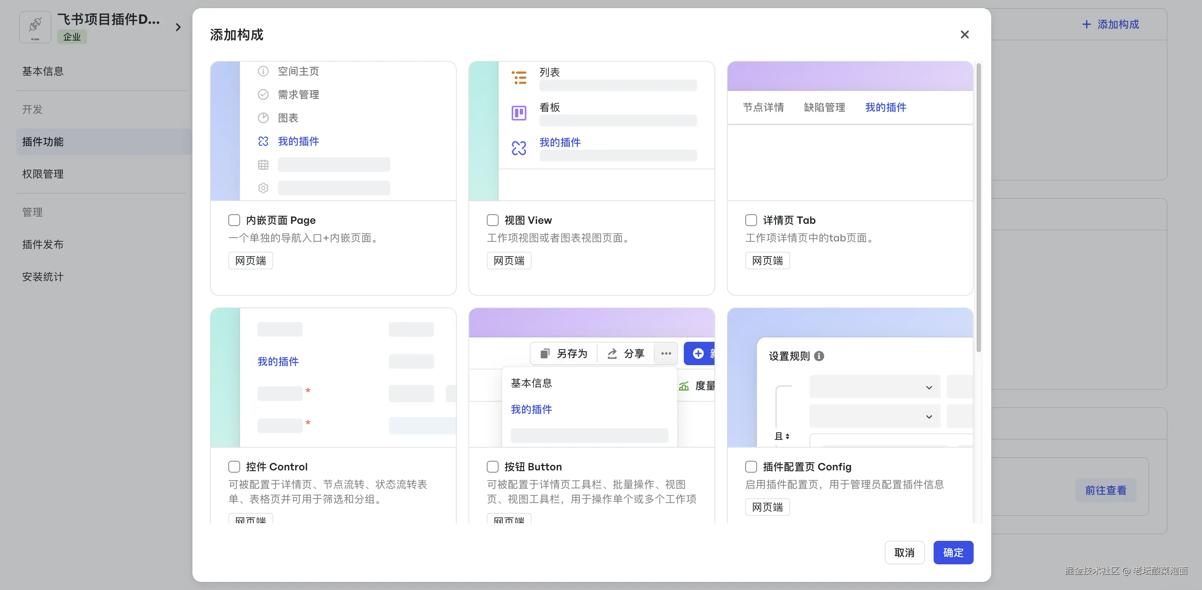Enable the 视图 View checkbox
The width and height of the screenshot is (1202, 590).
click(493, 220)
